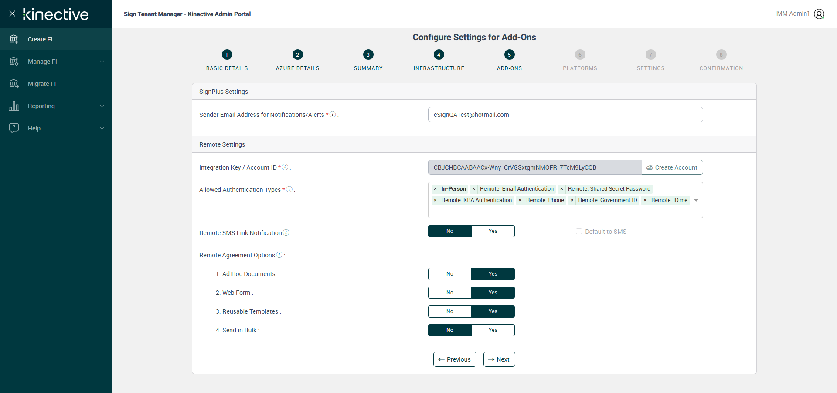
Task: Click info icon beside Allowed Authentication Types
Action: coord(289,189)
